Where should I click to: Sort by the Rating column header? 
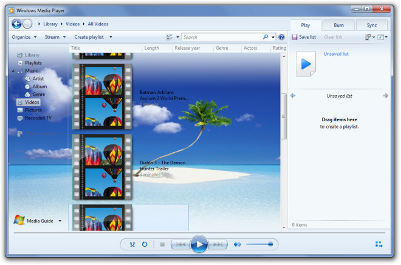pyautogui.click(x=279, y=48)
